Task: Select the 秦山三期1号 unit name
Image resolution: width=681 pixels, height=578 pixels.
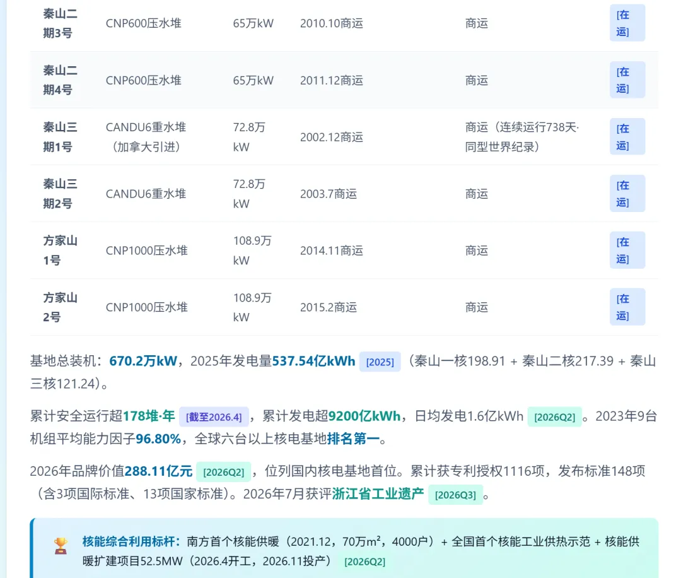Action: coord(60,137)
